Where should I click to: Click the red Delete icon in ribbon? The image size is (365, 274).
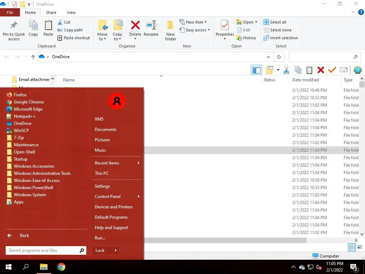point(135,25)
